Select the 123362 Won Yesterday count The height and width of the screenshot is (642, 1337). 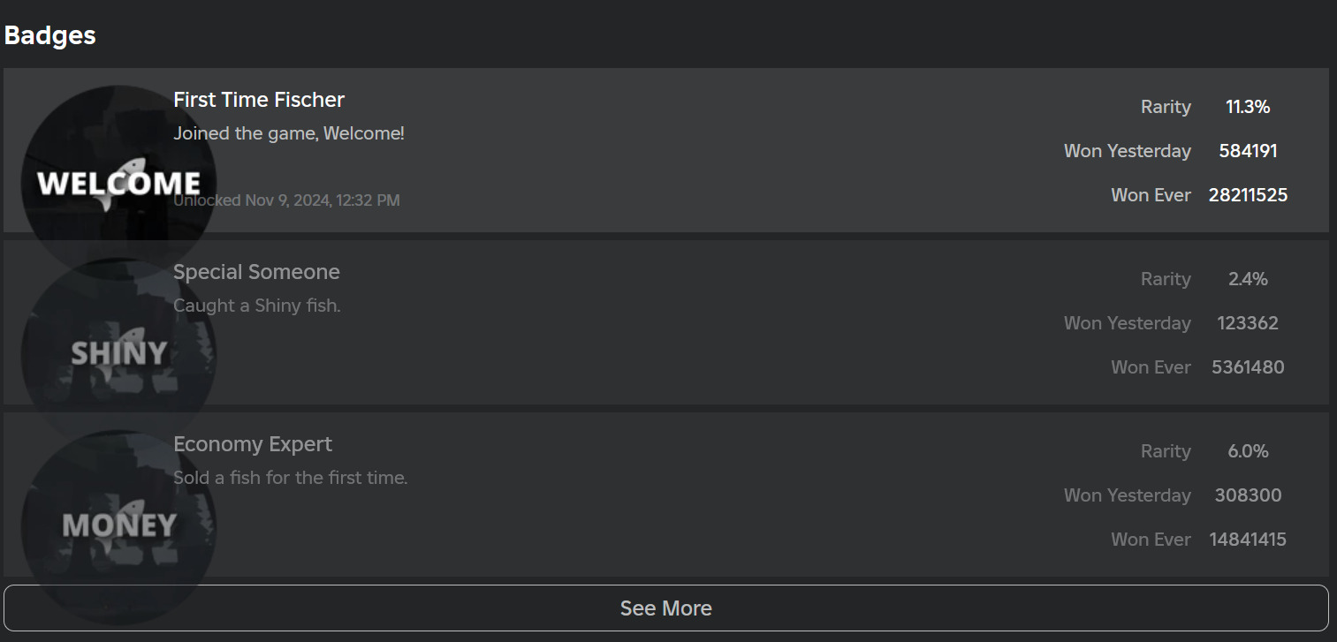1248,323
